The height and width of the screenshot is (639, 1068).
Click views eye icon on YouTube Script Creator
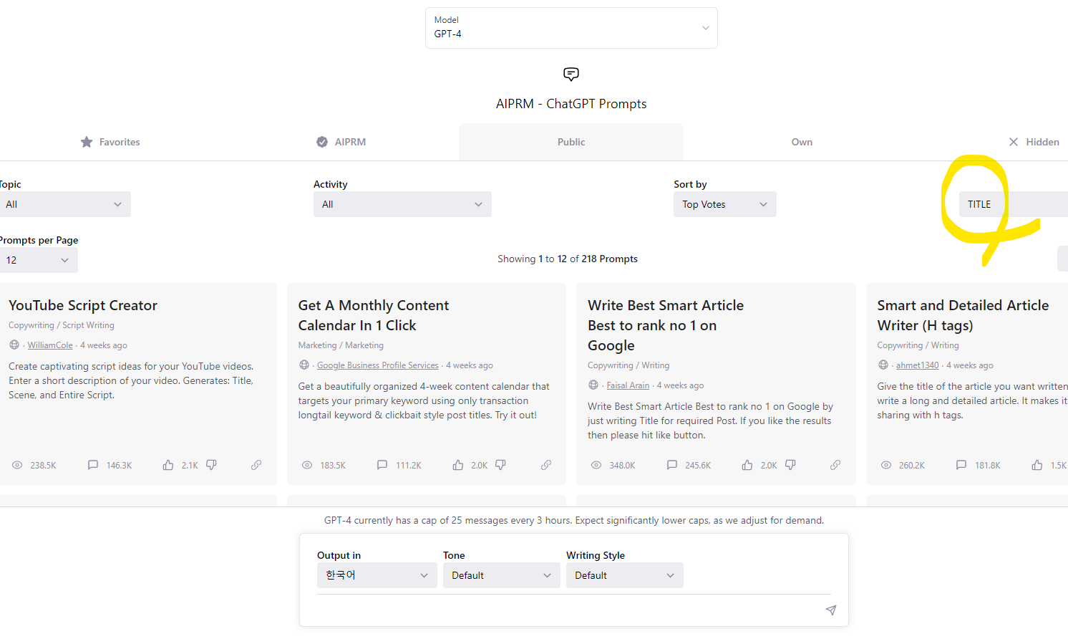17,465
